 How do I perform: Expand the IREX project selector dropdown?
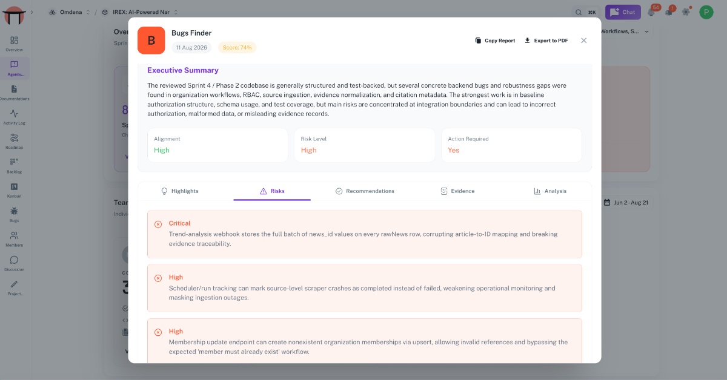point(140,12)
